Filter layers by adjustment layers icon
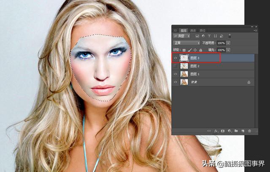Viewport: 270px width, 172px height. pyautogui.click(x=203, y=36)
